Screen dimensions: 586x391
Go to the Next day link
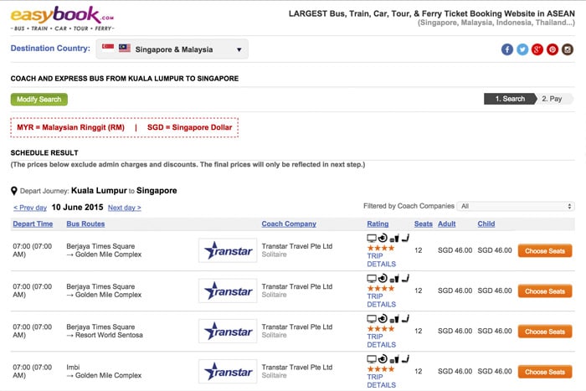click(125, 208)
